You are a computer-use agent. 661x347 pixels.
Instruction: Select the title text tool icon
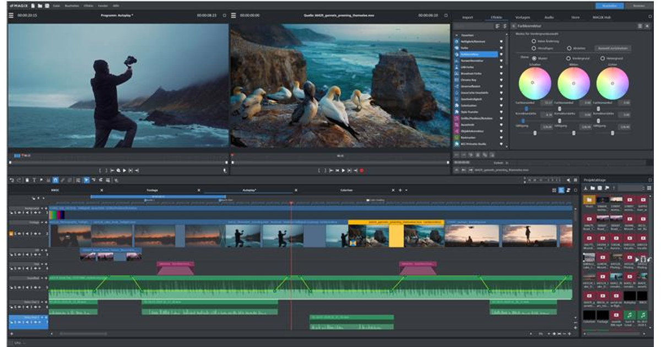(33, 180)
